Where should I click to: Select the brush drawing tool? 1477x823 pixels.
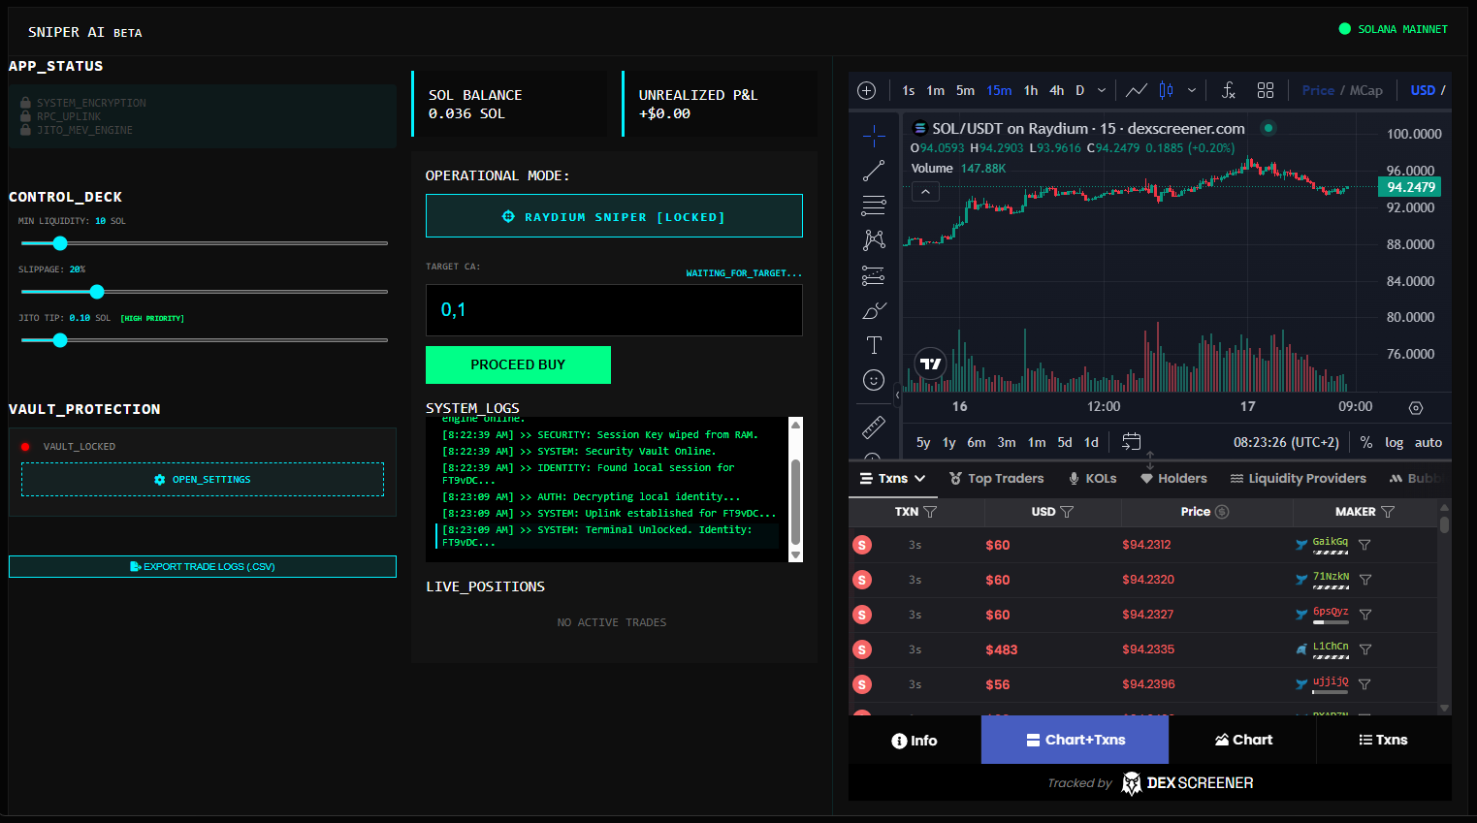coord(874,309)
